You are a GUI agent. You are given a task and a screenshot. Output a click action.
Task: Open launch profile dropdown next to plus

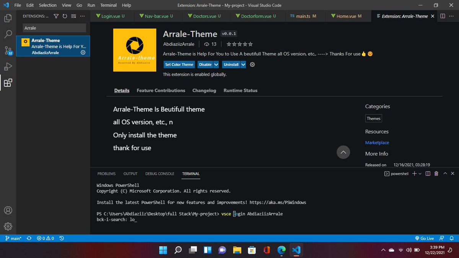420,174
